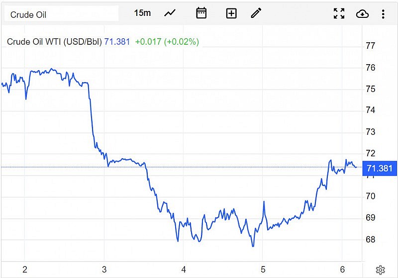This screenshot has width=398, height=278.
Task: Download chart data via cloud icon
Action: 362,13
